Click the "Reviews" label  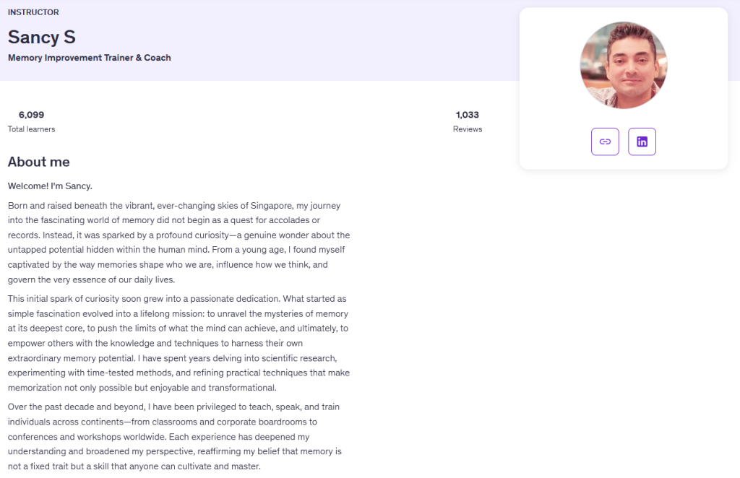click(468, 129)
